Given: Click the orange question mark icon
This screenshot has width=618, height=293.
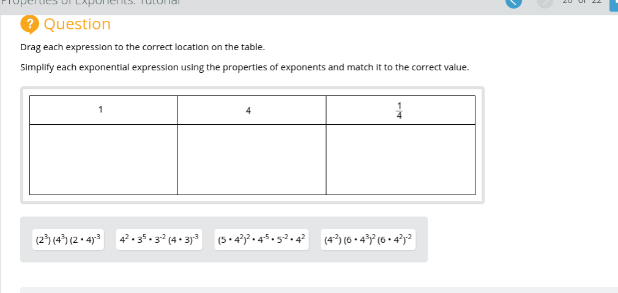Looking at the screenshot, I should pos(29,24).
